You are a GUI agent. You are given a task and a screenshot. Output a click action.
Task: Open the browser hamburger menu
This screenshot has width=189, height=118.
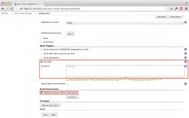[x=186, y=9]
